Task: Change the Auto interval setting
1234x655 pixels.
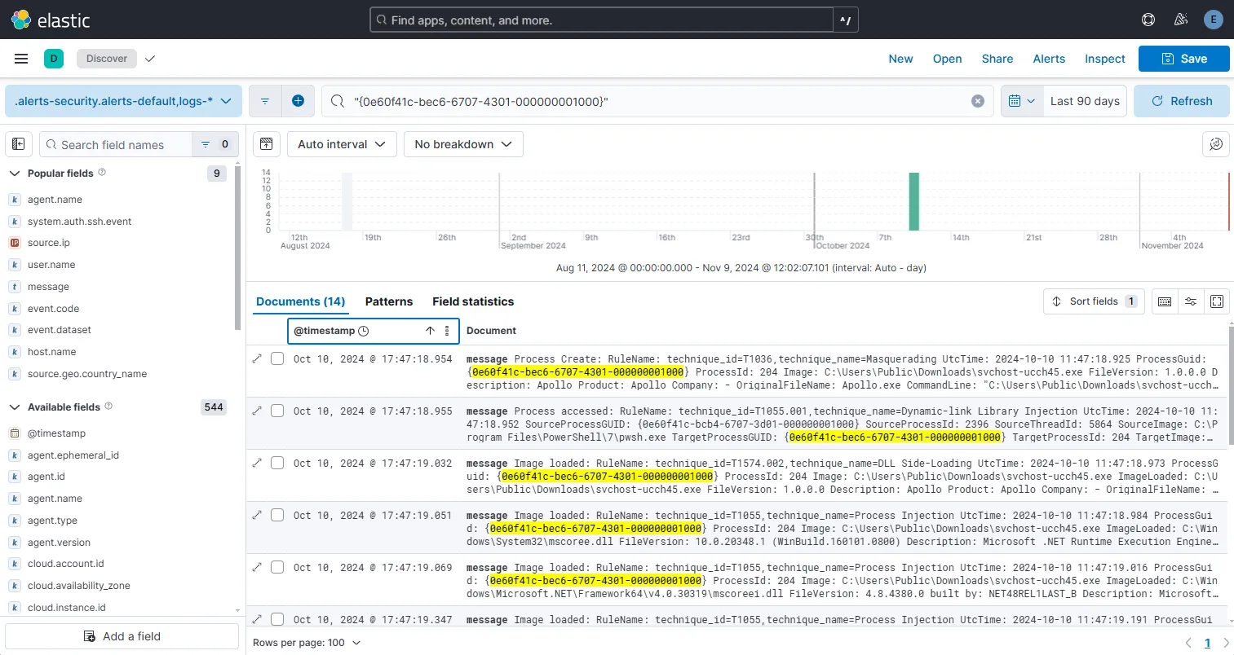Action: pyautogui.click(x=341, y=144)
